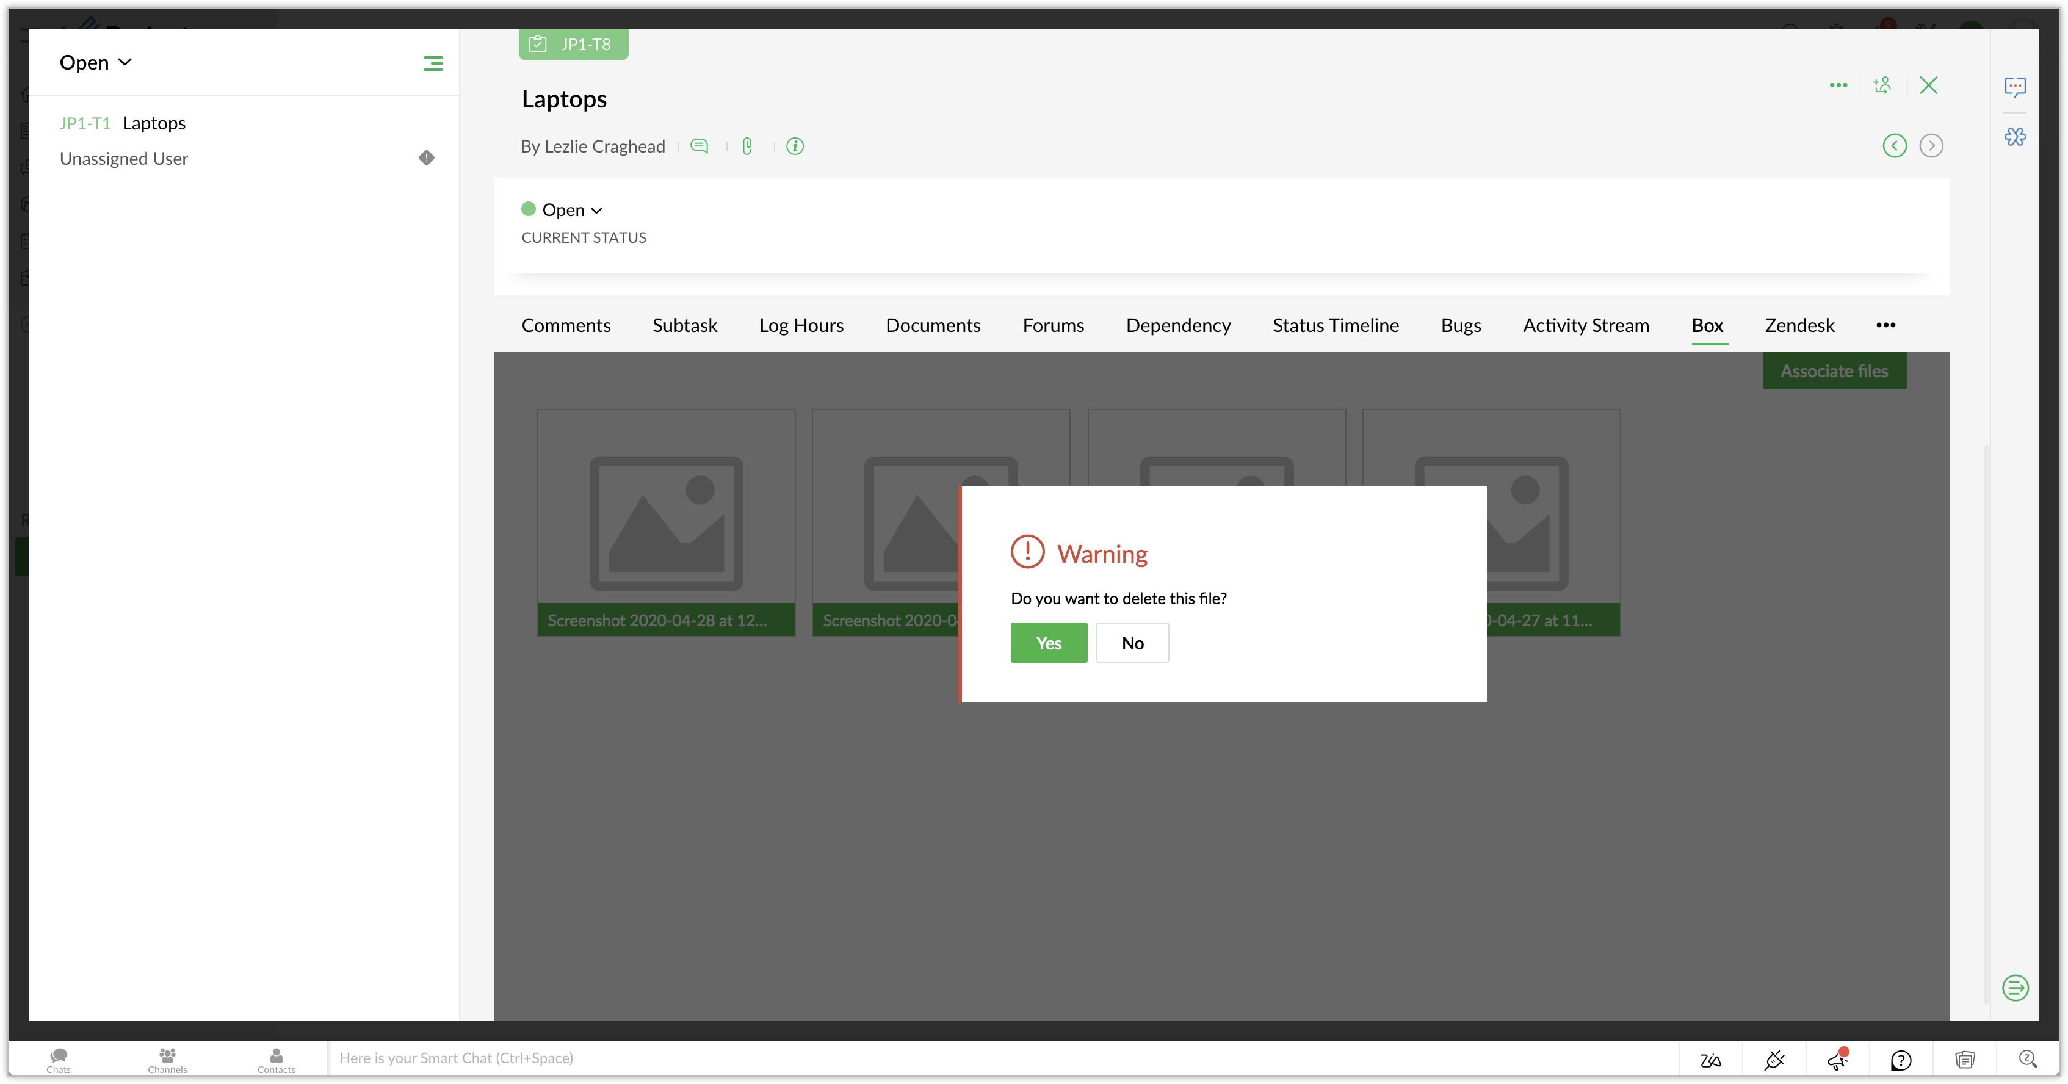Click the priority diamond icon on Laptops task

coord(426,157)
